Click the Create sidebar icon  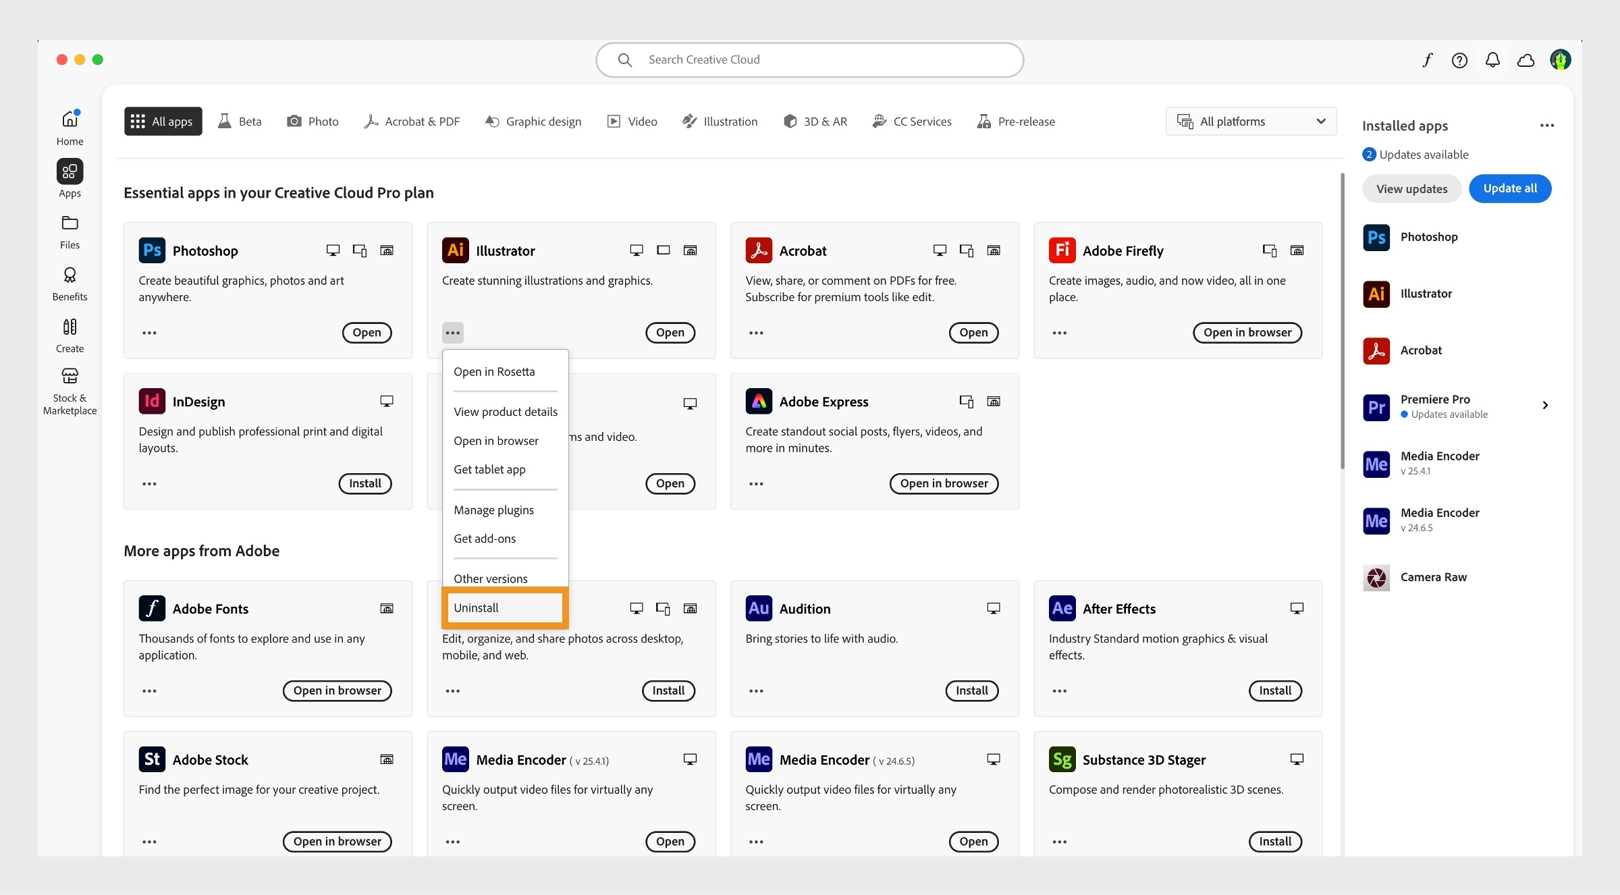point(70,333)
